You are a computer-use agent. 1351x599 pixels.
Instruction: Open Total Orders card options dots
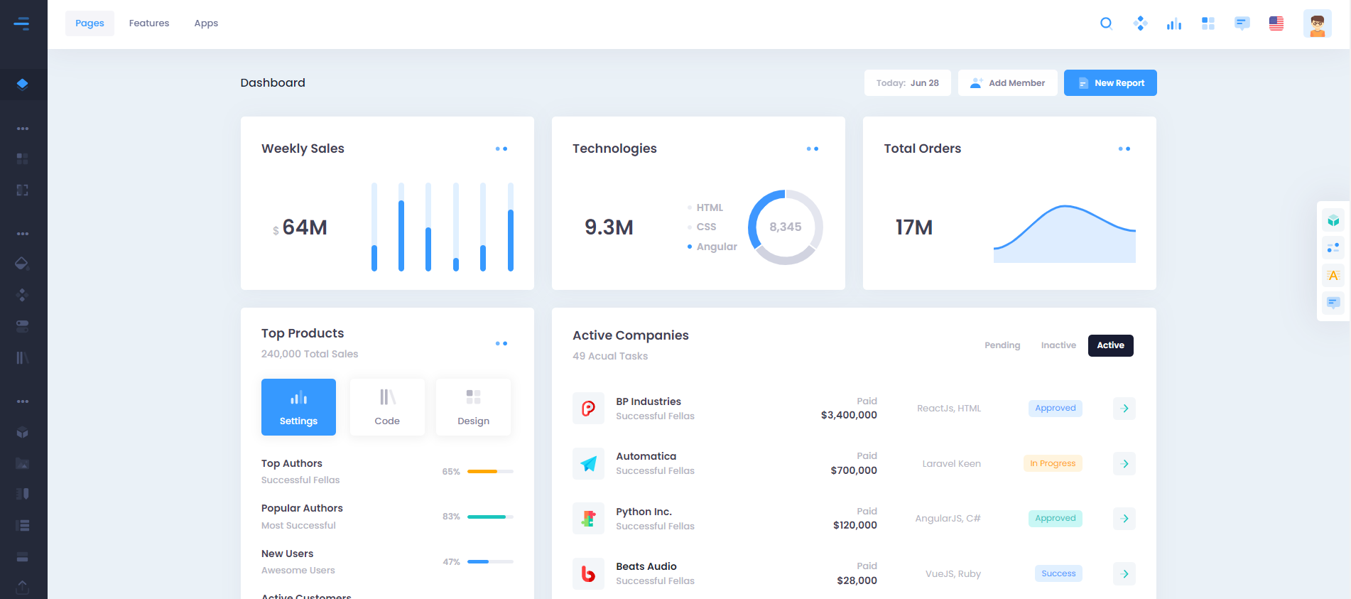(1124, 149)
